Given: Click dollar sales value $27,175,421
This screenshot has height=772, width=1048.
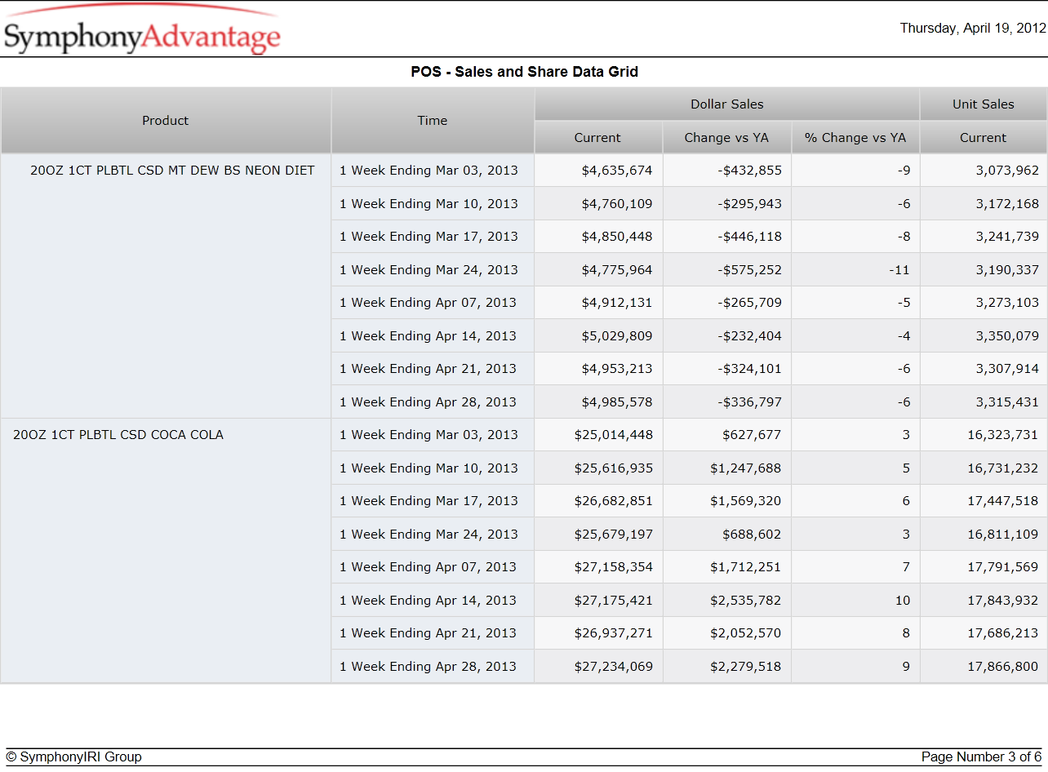Looking at the screenshot, I should click(x=614, y=601).
